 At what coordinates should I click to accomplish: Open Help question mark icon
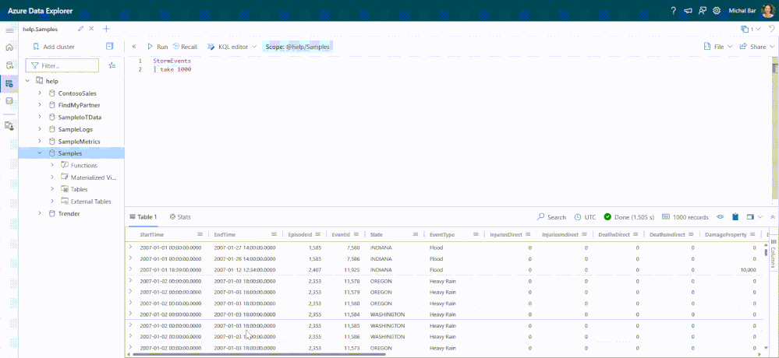coord(674,10)
